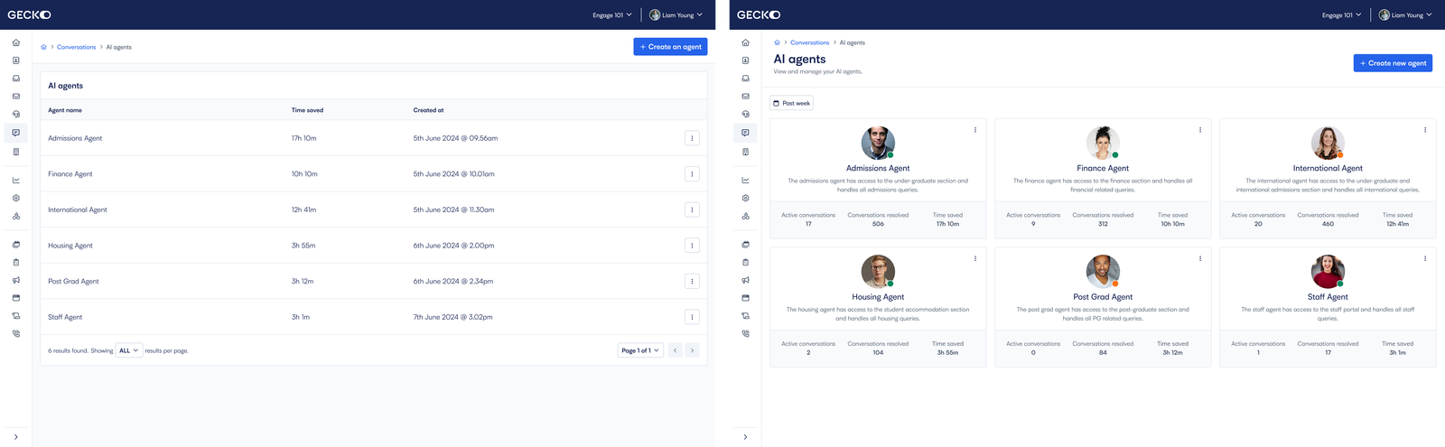Image resolution: width=1445 pixels, height=447 pixels.
Task: Open the three-dot menu on the Staff Agent row
Action: click(x=692, y=317)
